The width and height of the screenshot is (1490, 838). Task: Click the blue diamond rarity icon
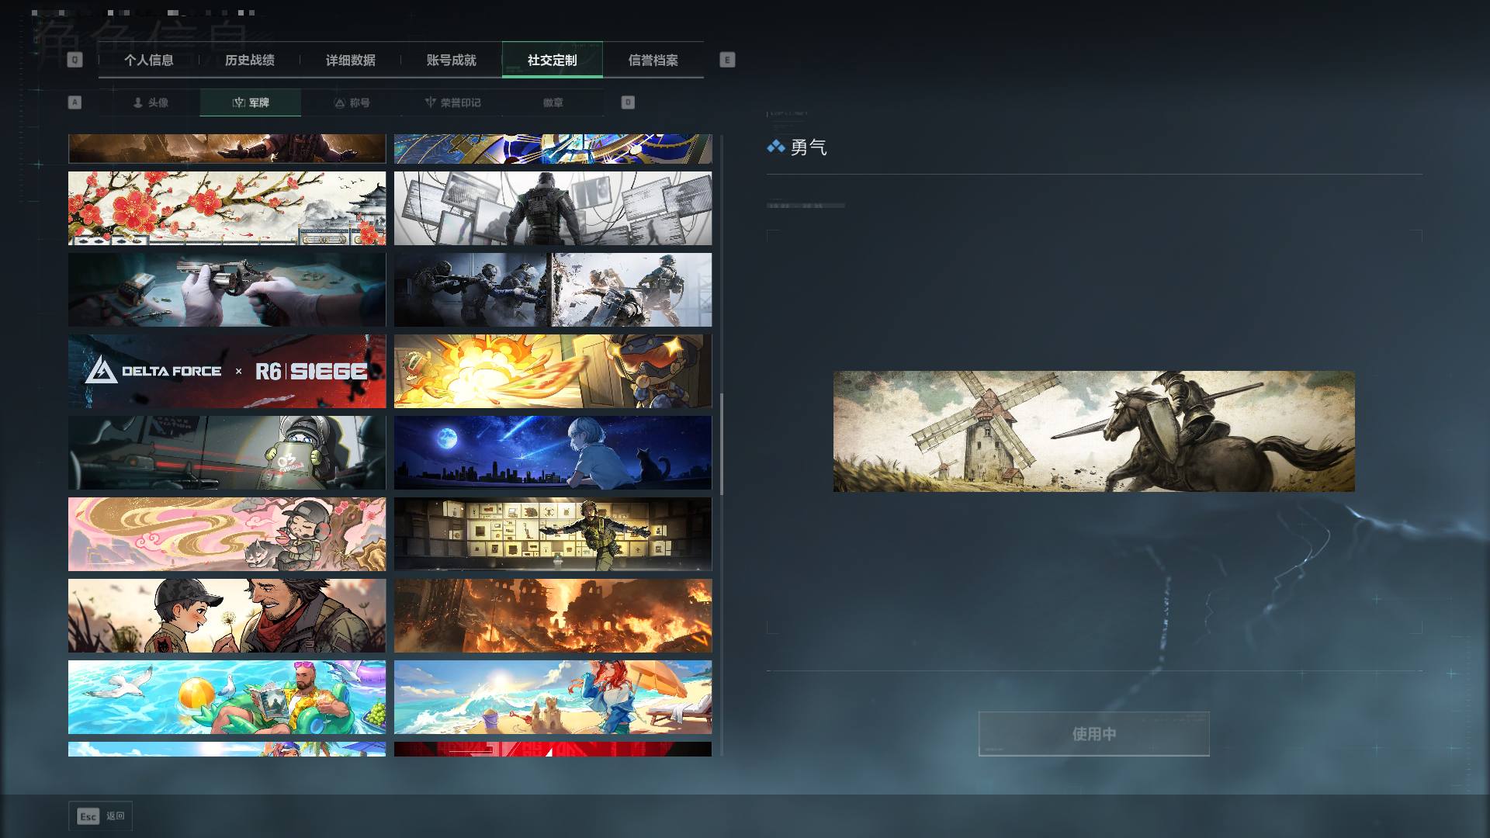(x=775, y=147)
